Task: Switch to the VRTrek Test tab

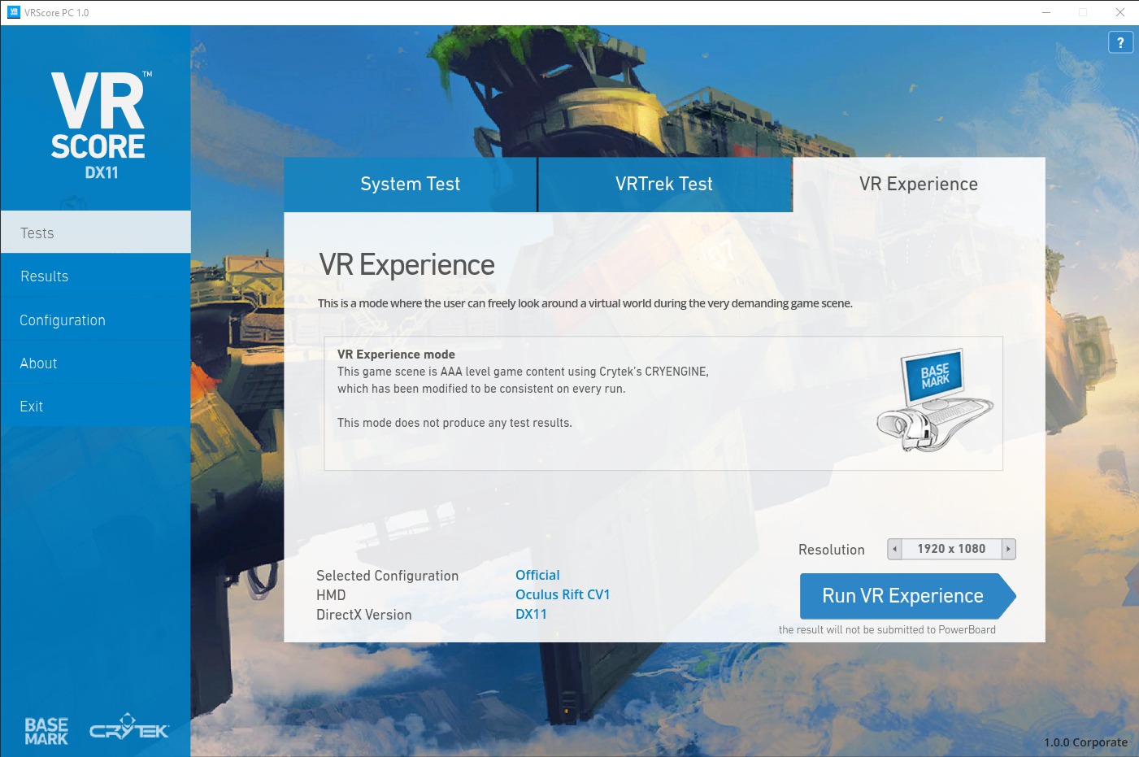Action: pos(664,185)
